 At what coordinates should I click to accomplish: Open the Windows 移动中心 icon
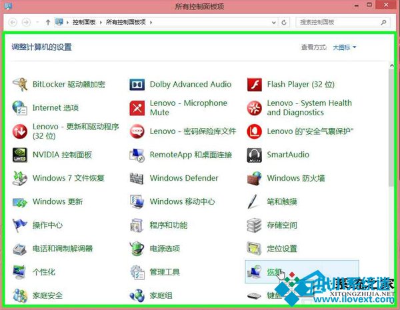click(137, 201)
